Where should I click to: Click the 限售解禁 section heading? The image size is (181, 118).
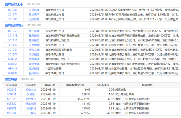tap(11, 79)
